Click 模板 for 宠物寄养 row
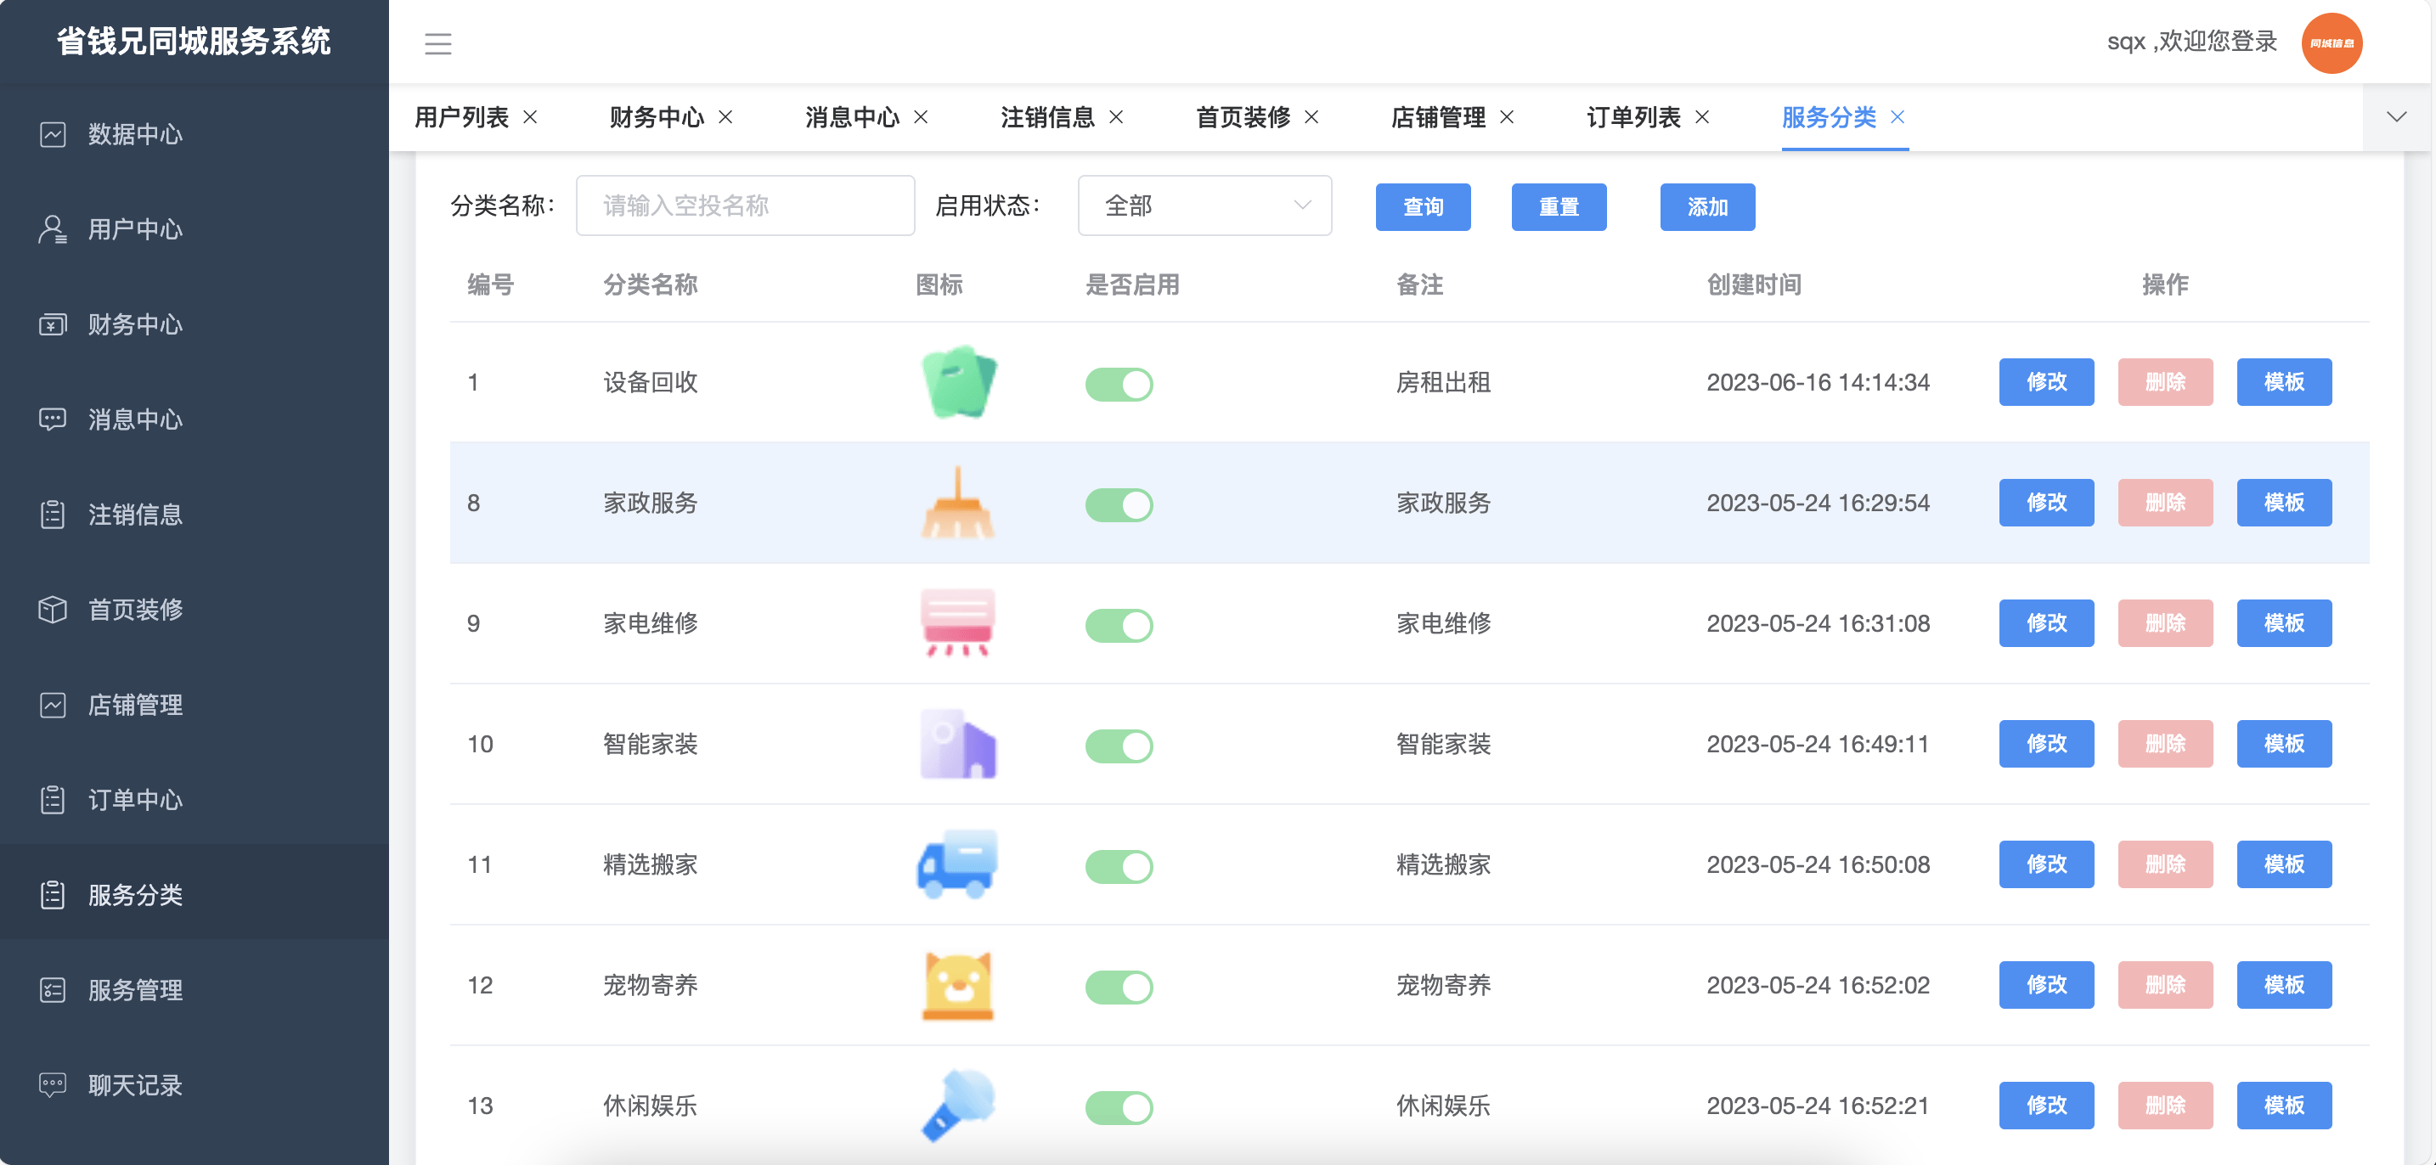This screenshot has height=1165, width=2436. click(x=2284, y=984)
